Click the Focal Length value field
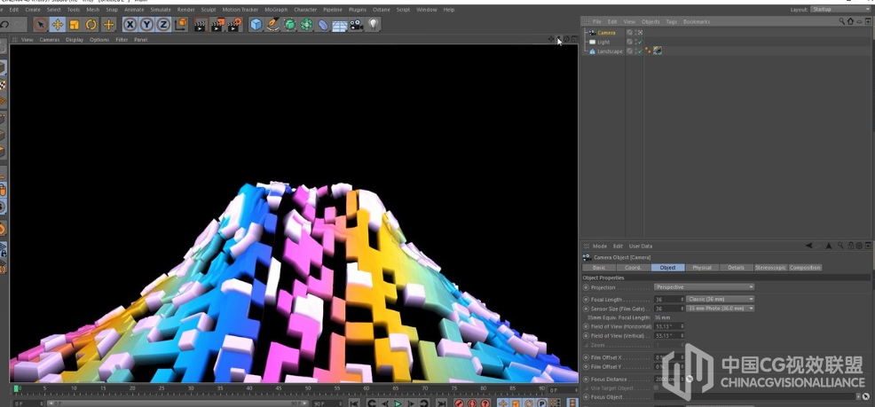The width and height of the screenshot is (875, 407). click(x=669, y=300)
